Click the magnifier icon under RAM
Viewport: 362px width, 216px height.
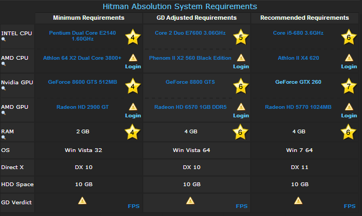coord(3,138)
